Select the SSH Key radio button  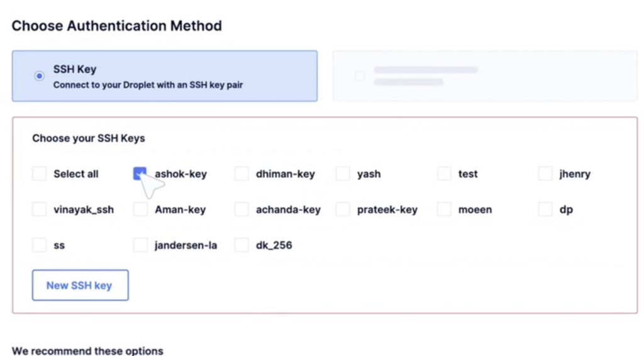(40, 76)
